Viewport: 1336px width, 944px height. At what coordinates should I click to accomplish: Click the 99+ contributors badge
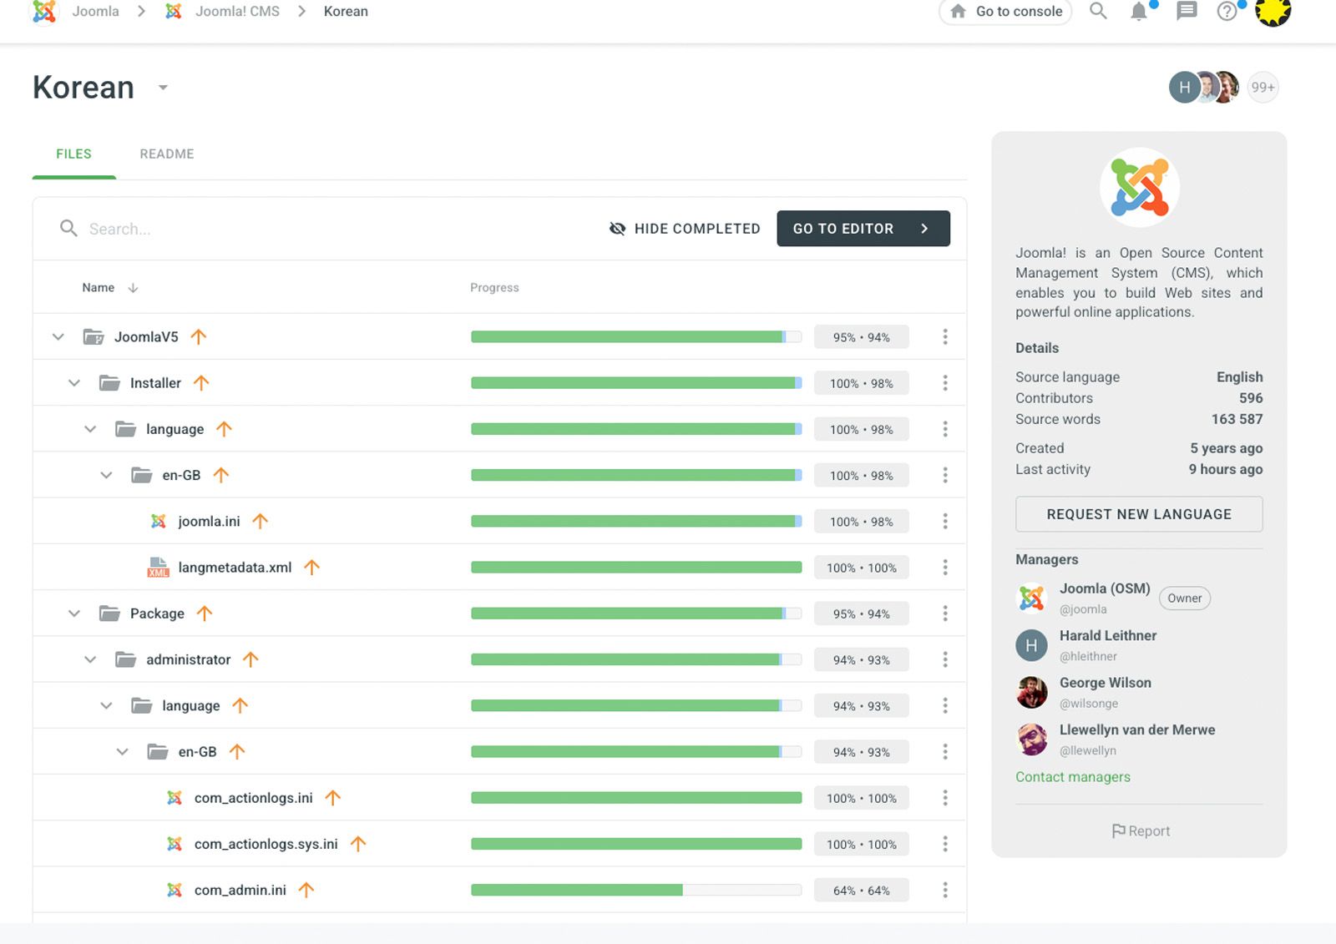[1263, 87]
